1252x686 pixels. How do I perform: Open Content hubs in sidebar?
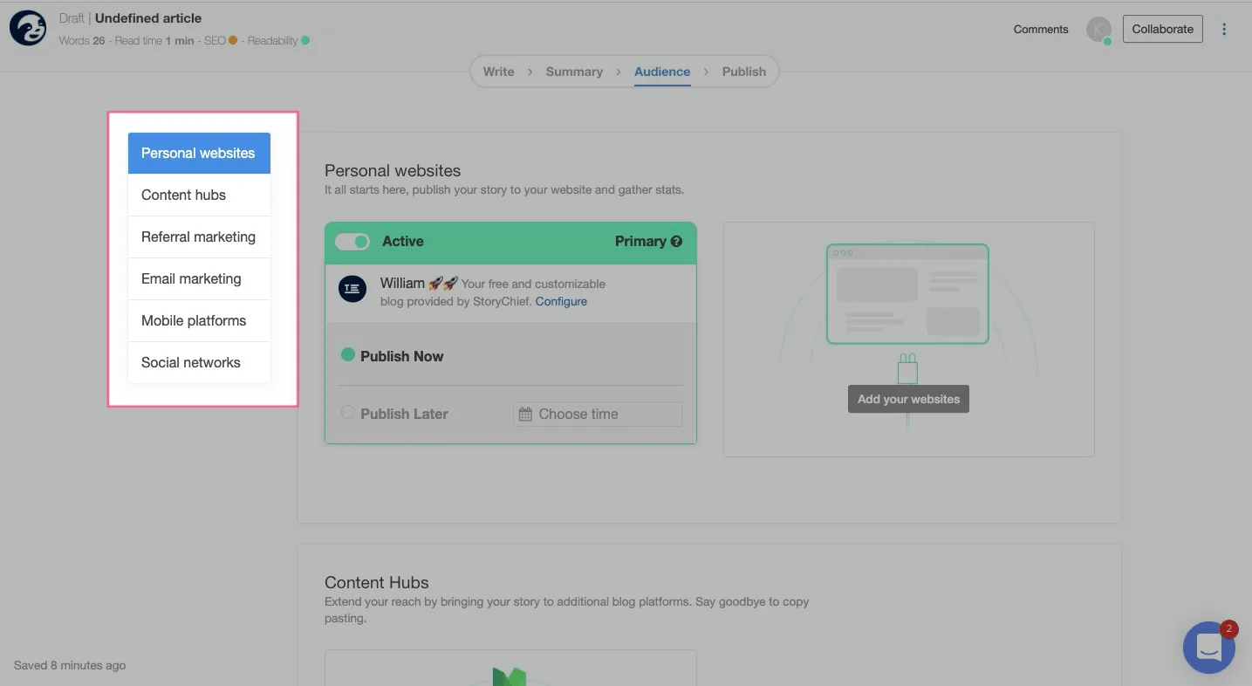click(x=199, y=195)
